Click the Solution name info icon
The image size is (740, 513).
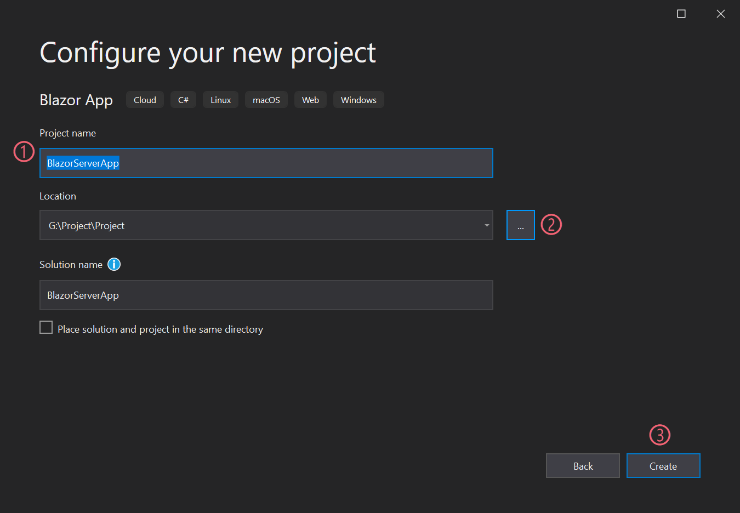coord(114,264)
